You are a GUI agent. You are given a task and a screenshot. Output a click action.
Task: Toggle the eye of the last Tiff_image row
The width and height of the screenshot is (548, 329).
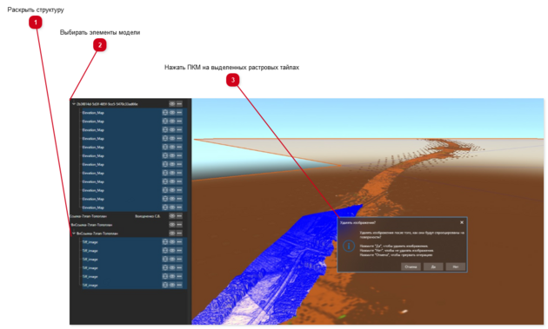(x=172, y=285)
